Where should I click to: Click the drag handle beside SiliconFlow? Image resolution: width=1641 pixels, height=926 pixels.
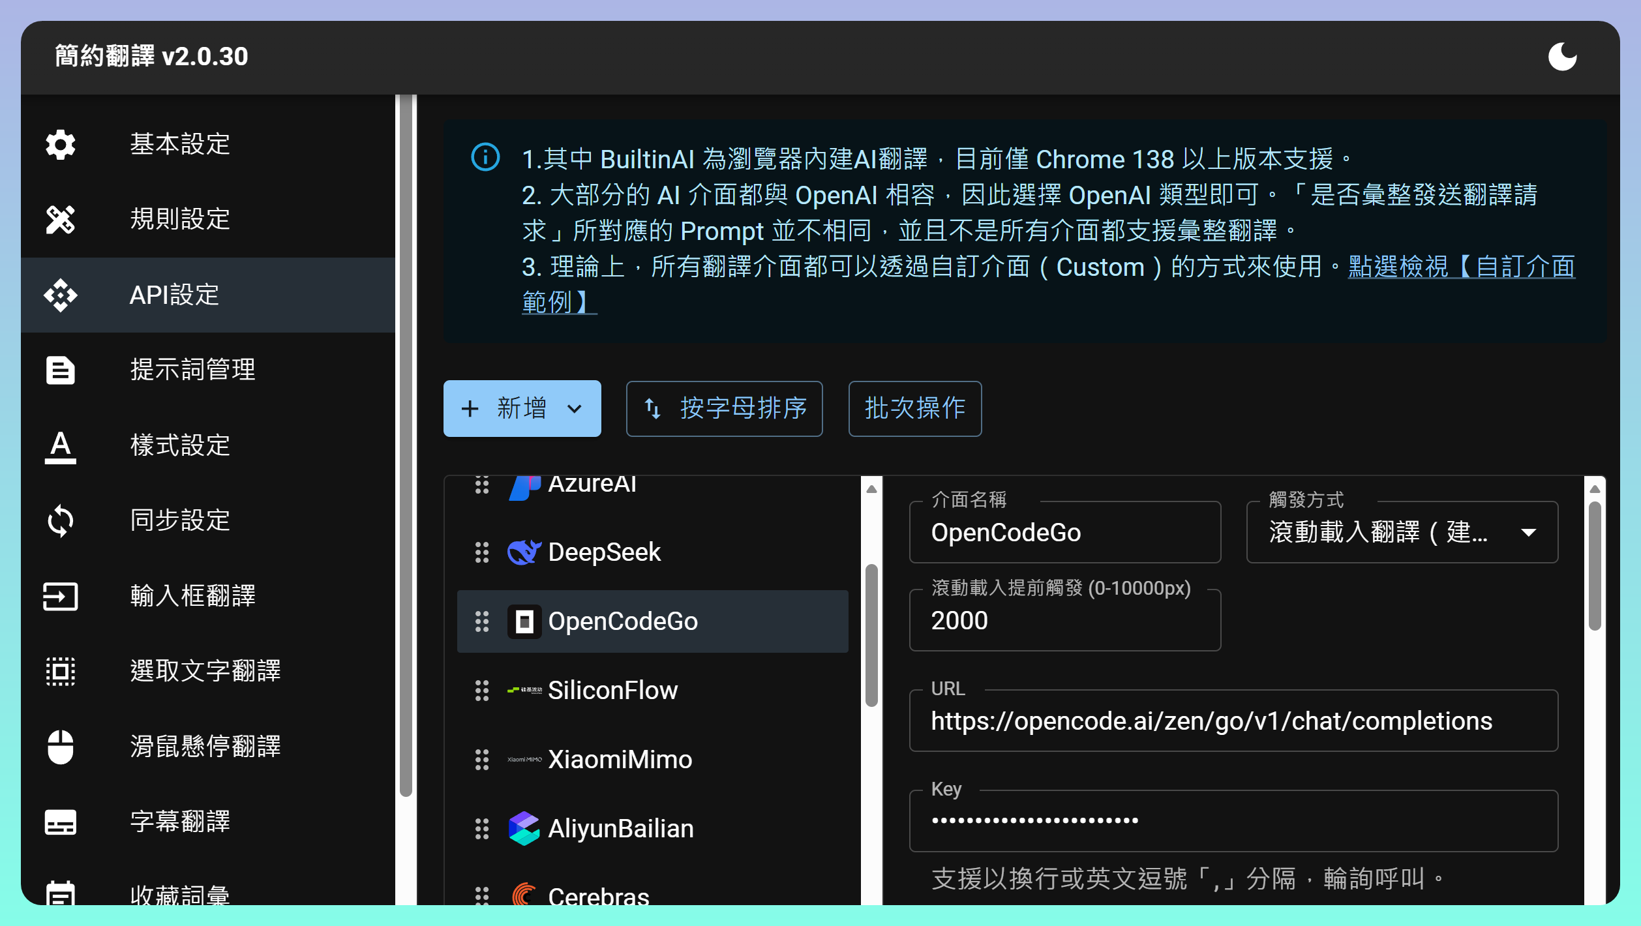point(482,690)
